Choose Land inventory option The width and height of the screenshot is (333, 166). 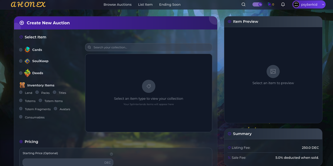pyautogui.click(x=21, y=92)
